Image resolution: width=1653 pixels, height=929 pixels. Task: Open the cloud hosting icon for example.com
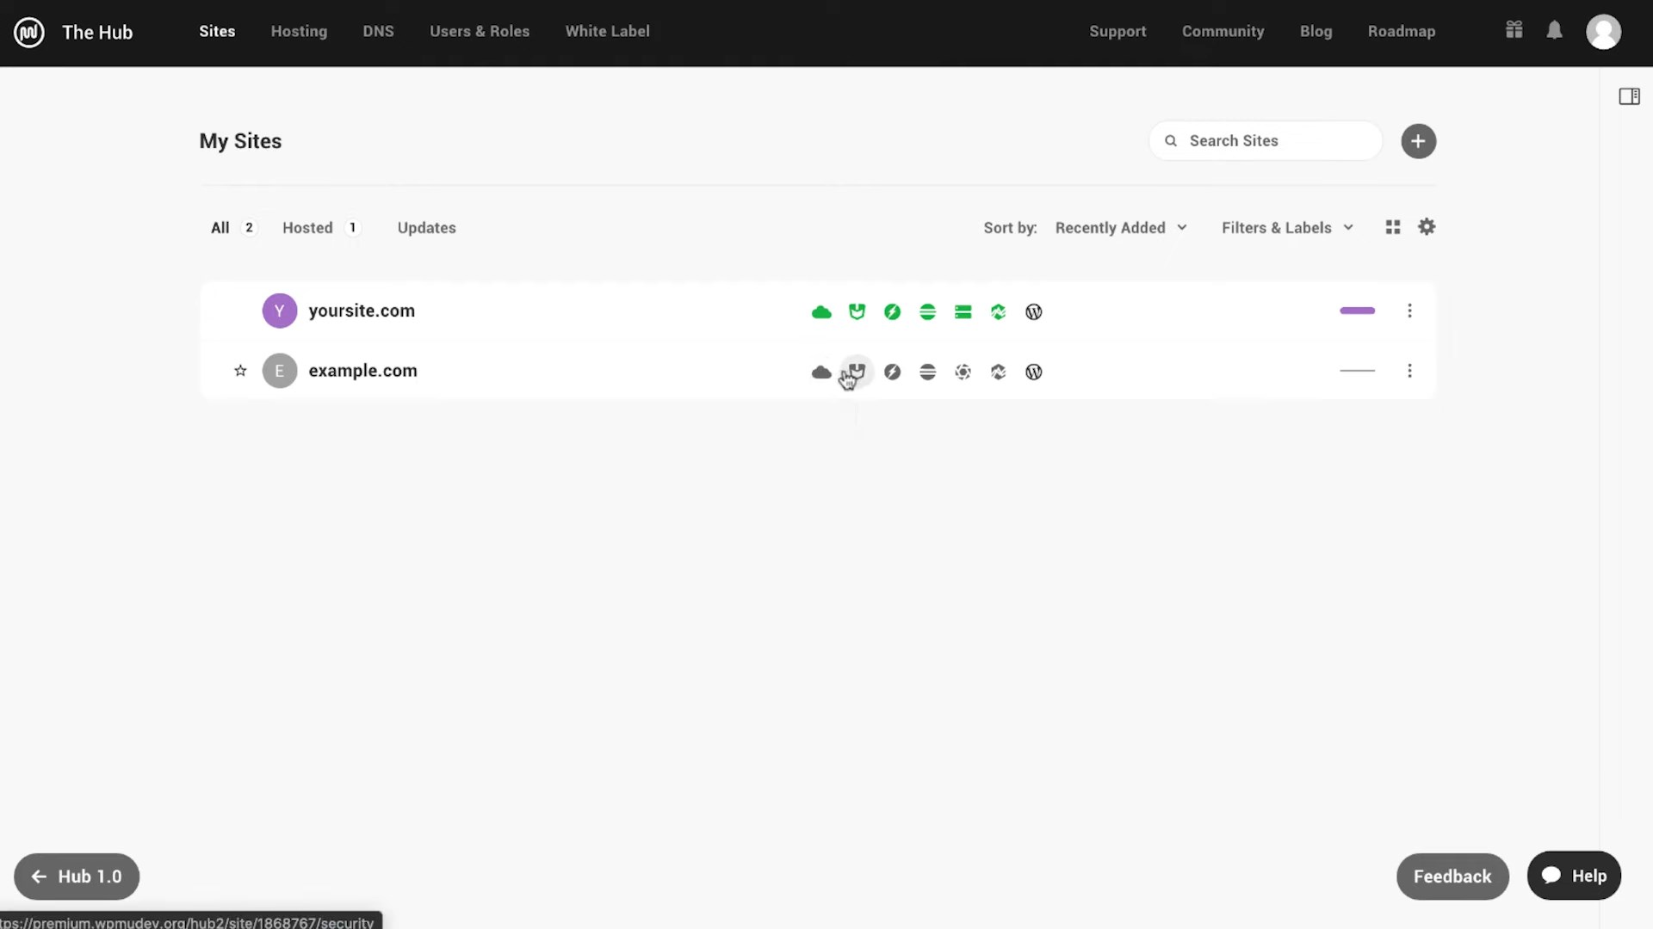point(821,372)
